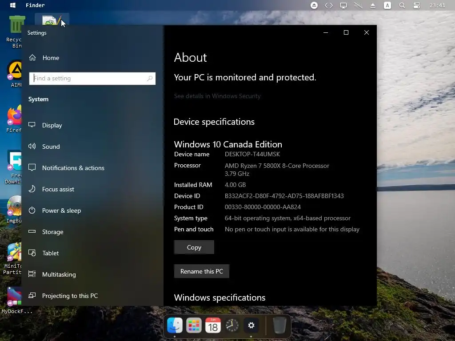Image resolution: width=455 pixels, height=341 pixels.
Task: Open the Firefox desktop shortcut
Action: coord(13,119)
